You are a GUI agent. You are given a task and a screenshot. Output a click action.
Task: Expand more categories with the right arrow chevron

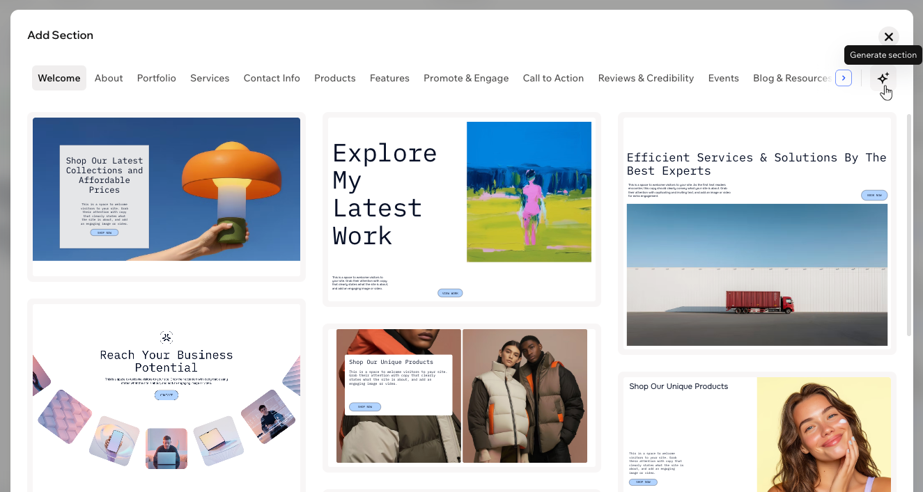click(843, 78)
